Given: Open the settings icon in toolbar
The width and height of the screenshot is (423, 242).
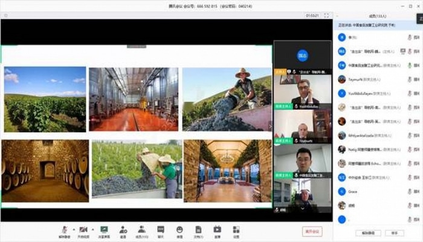Looking at the screenshot, I should point(236,230).
